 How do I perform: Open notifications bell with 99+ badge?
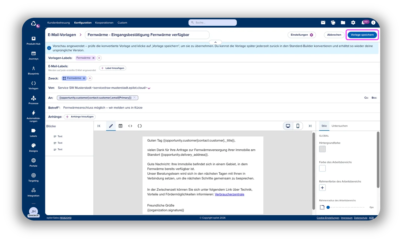coord(364,23)
